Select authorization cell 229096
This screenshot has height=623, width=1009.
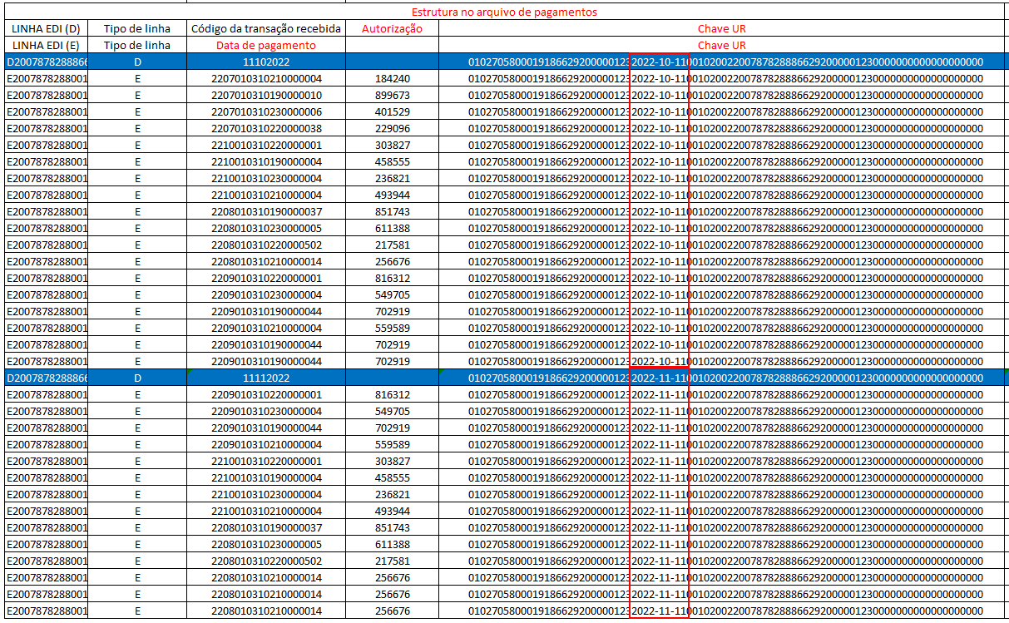392,128
